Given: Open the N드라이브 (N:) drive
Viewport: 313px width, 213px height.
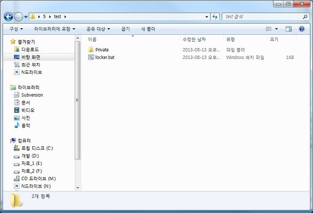Looking at the screenshot, I should click(36, 186).
